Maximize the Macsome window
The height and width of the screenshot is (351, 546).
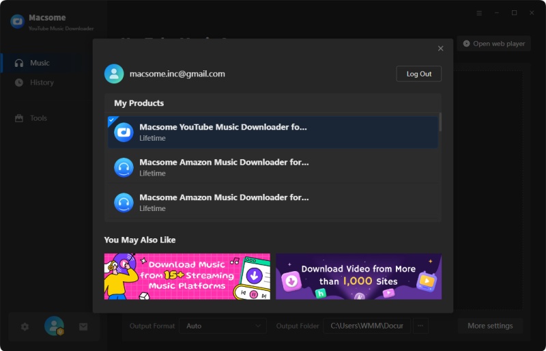pos(515,13)
